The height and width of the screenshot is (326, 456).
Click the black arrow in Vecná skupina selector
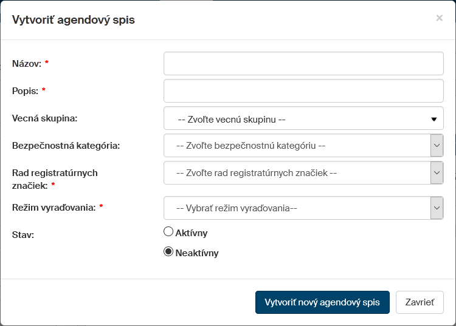pos(434,119)
